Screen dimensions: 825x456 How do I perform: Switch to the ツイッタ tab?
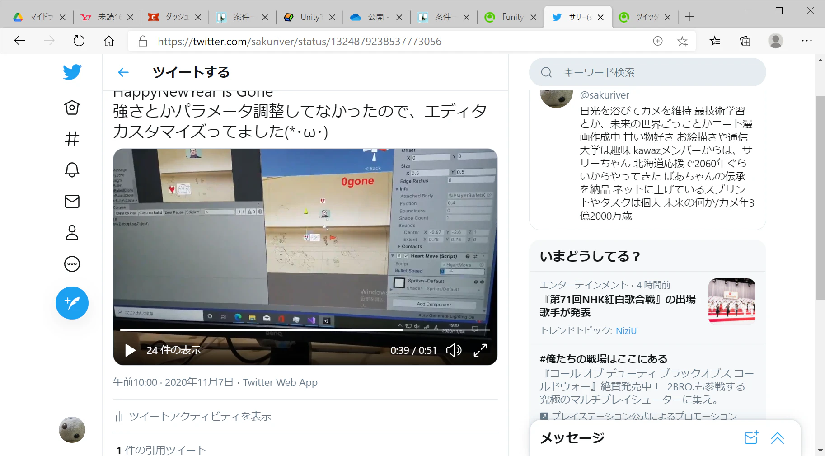(x=645, y=17)
